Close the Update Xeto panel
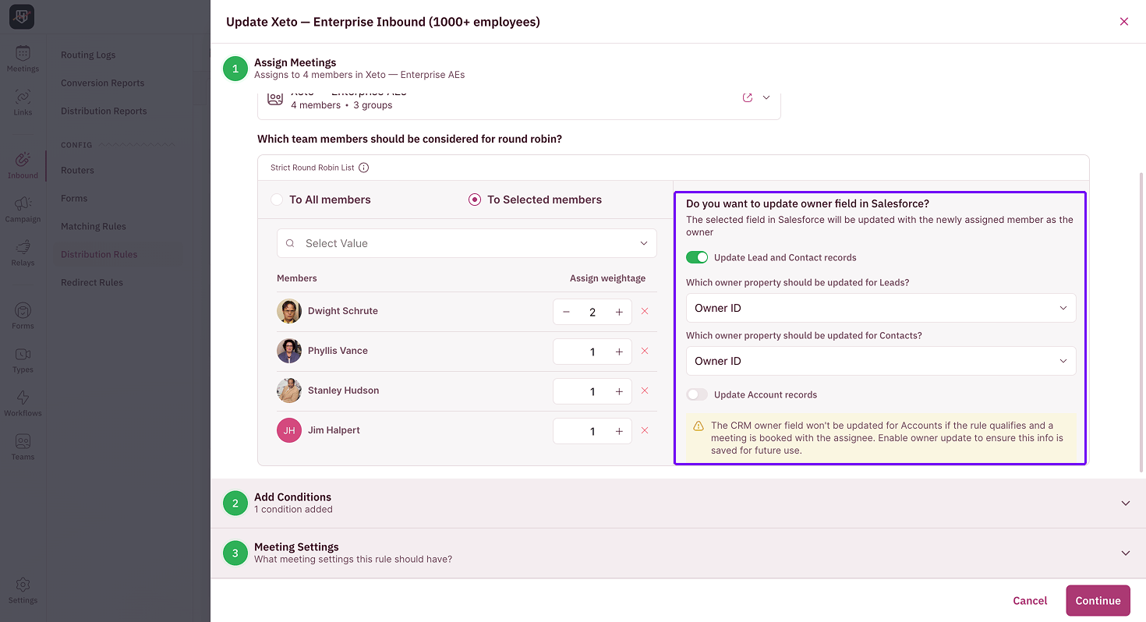Screen dimensions: 1146x622 pos(1124,22)
